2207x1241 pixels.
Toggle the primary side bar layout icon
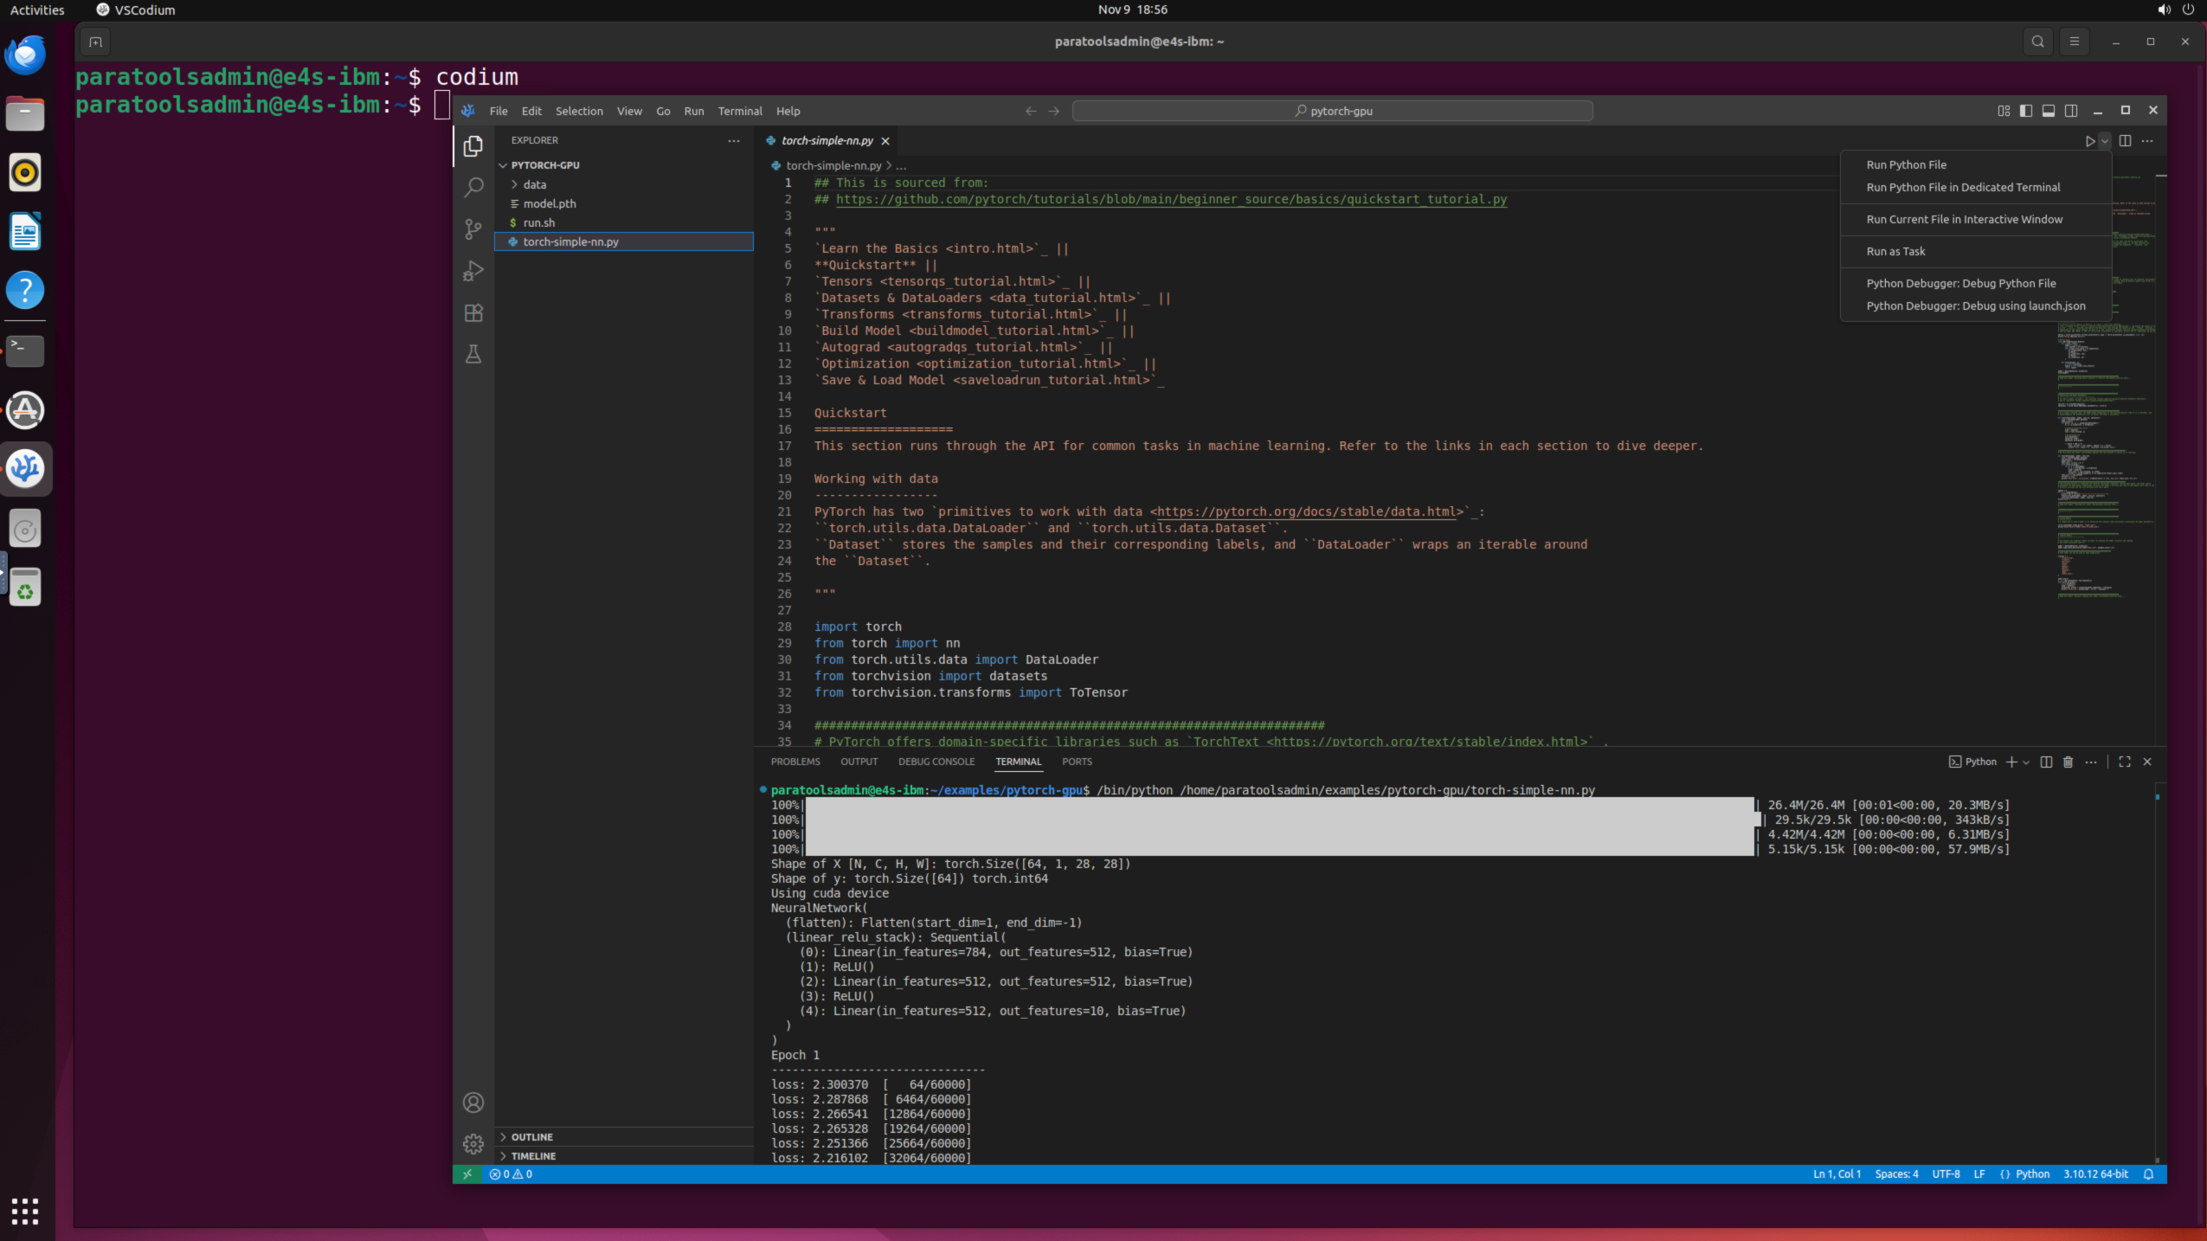[2026, 111]
